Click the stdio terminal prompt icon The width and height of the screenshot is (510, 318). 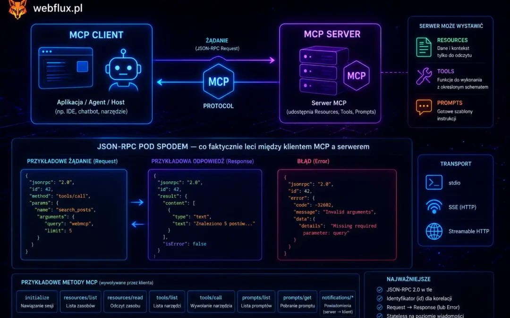click(434, 182)
